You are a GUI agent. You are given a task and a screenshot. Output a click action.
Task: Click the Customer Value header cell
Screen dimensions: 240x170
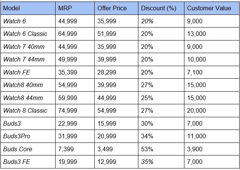tap(209, 8)
